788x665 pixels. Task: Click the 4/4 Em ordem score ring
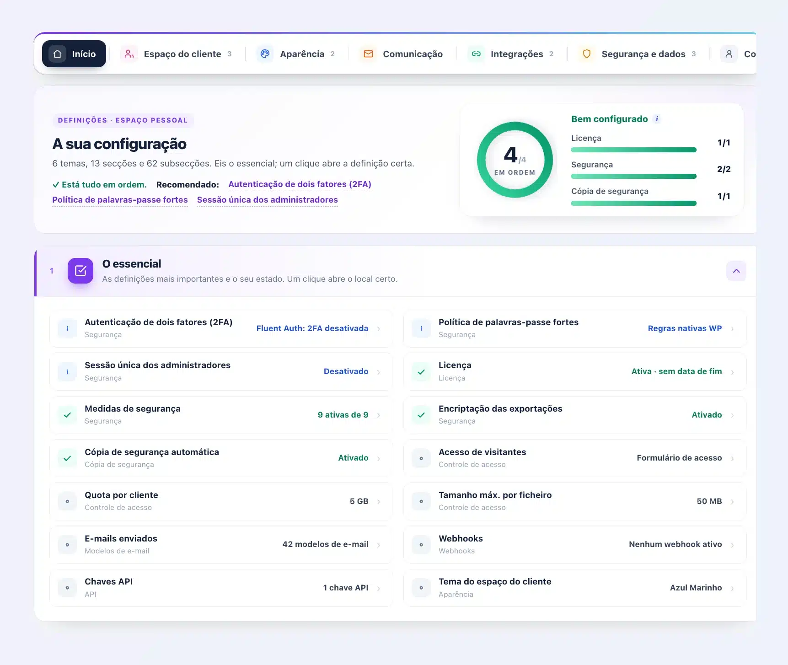[515, 160]
